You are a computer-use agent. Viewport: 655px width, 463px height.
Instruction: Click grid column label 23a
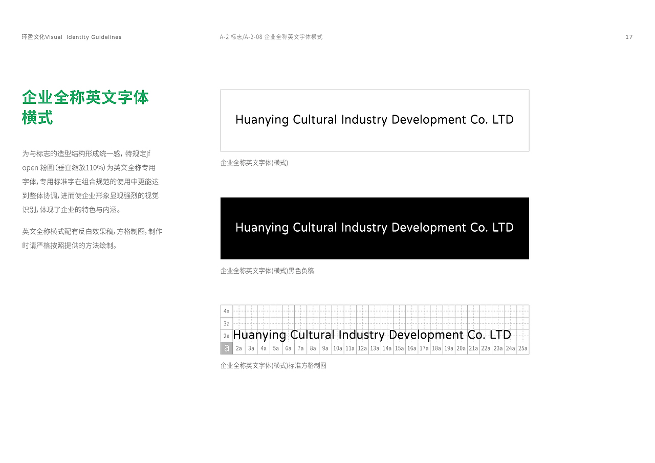pos(498,348)
